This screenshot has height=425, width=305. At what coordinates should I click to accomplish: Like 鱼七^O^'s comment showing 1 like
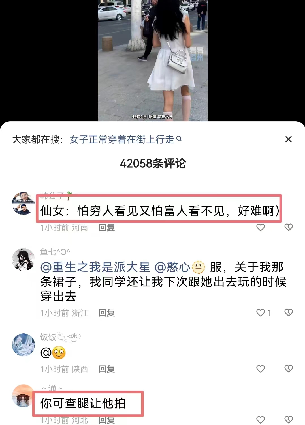coord(261,312)
